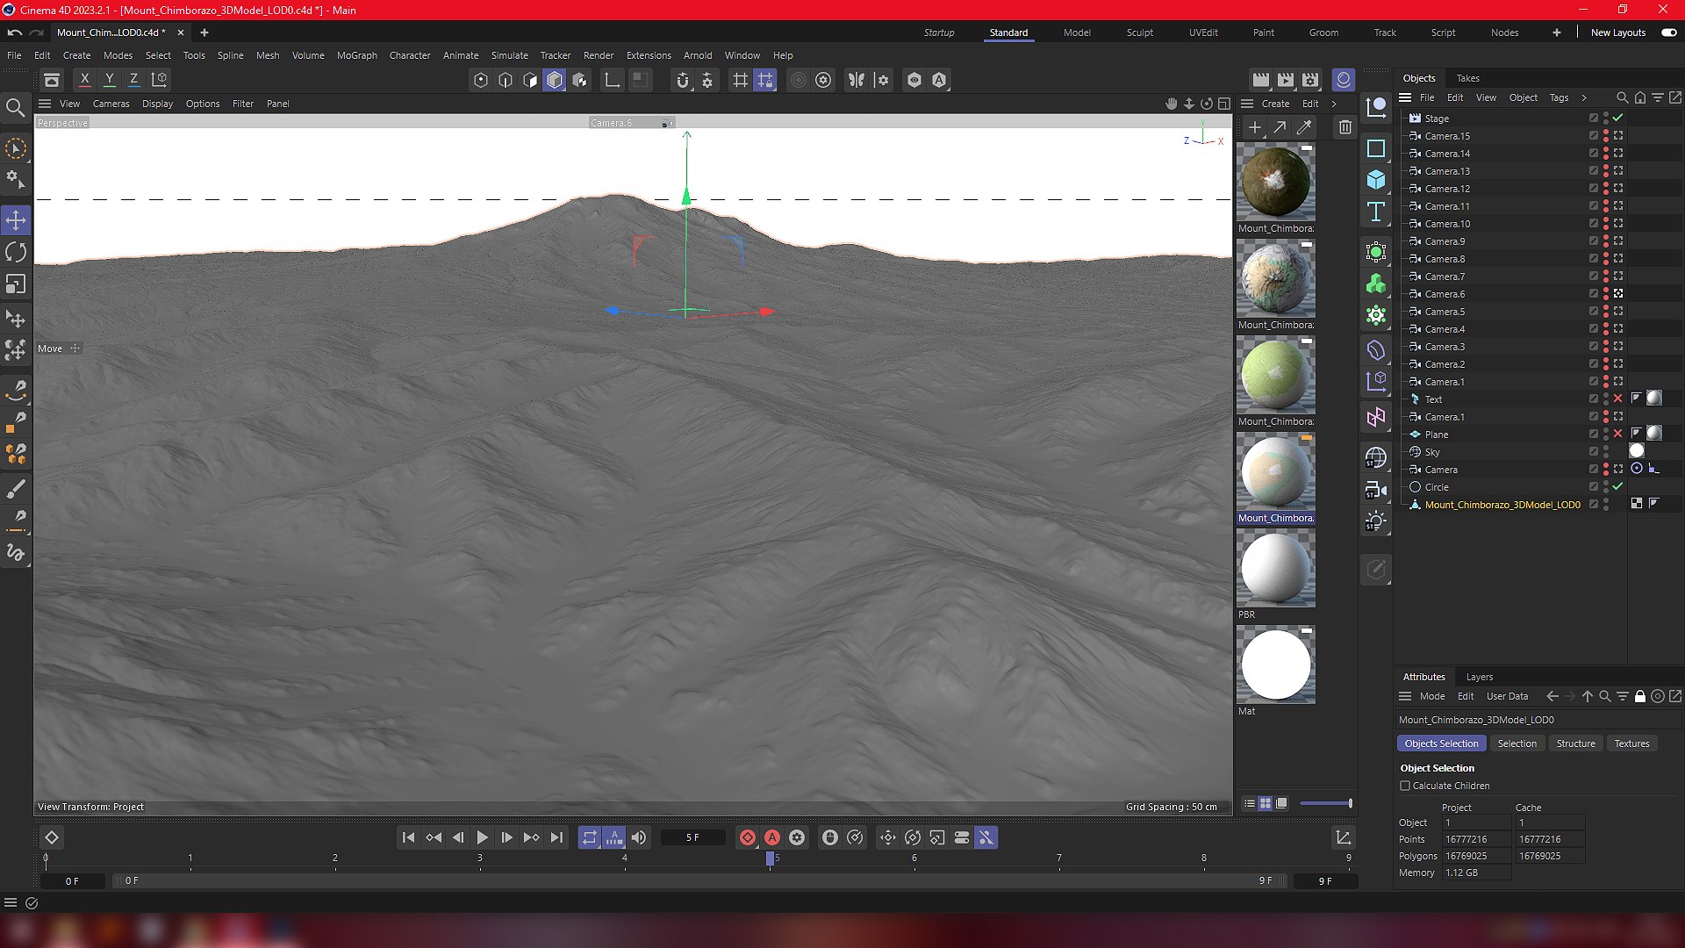Click the coordinate system icon beside Z
This screenshot has width=1685, height=948.
(x=159, y=79)
